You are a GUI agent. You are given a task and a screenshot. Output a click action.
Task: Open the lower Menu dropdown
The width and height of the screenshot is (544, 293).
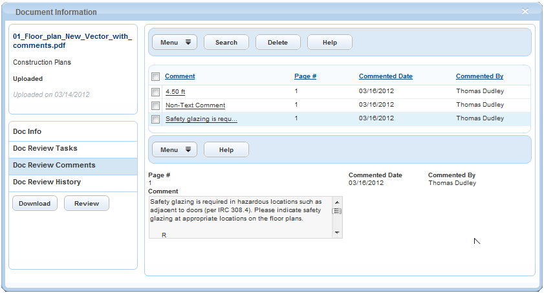click(x=175, y=150)
